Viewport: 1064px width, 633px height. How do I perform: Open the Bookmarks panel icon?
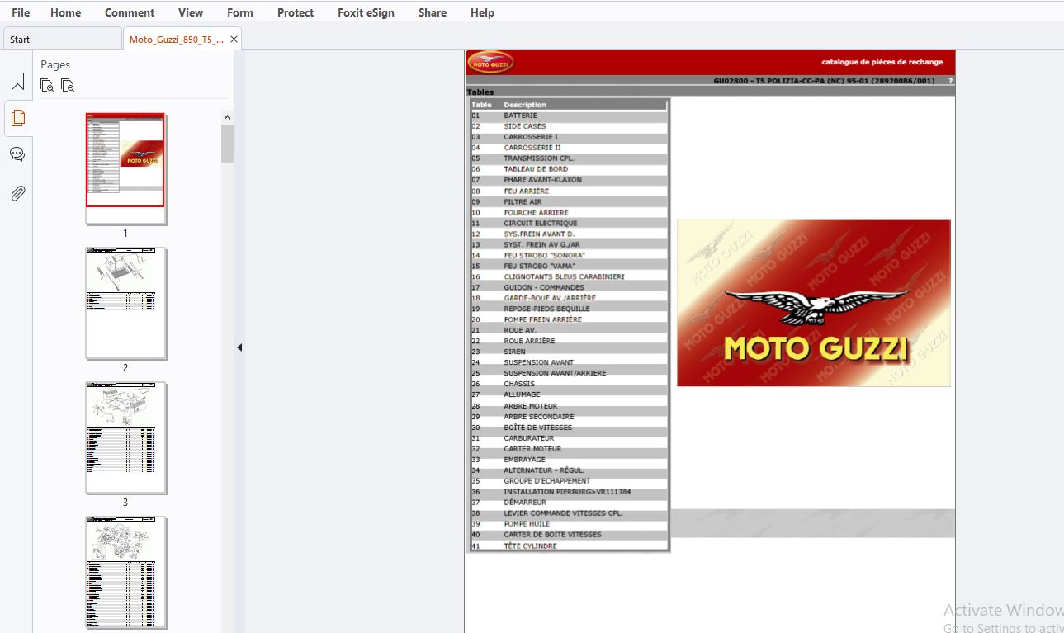17,82
